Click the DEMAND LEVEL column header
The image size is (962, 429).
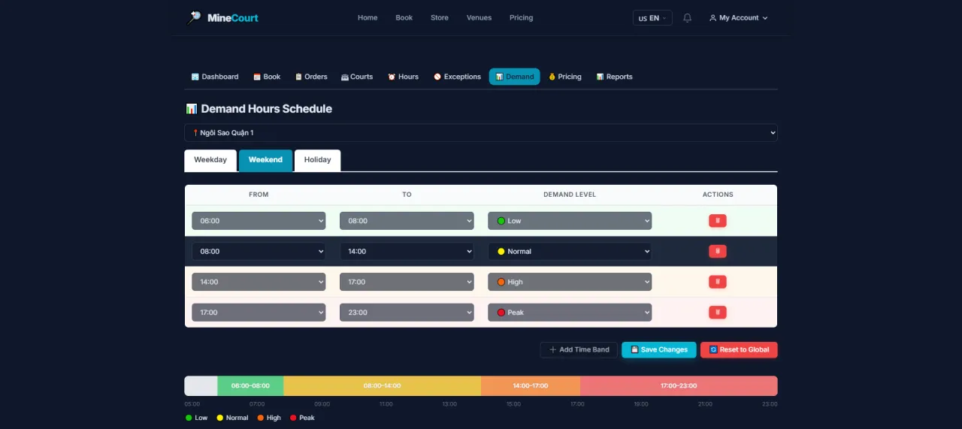pyautogui.click(x=570, y=195)
